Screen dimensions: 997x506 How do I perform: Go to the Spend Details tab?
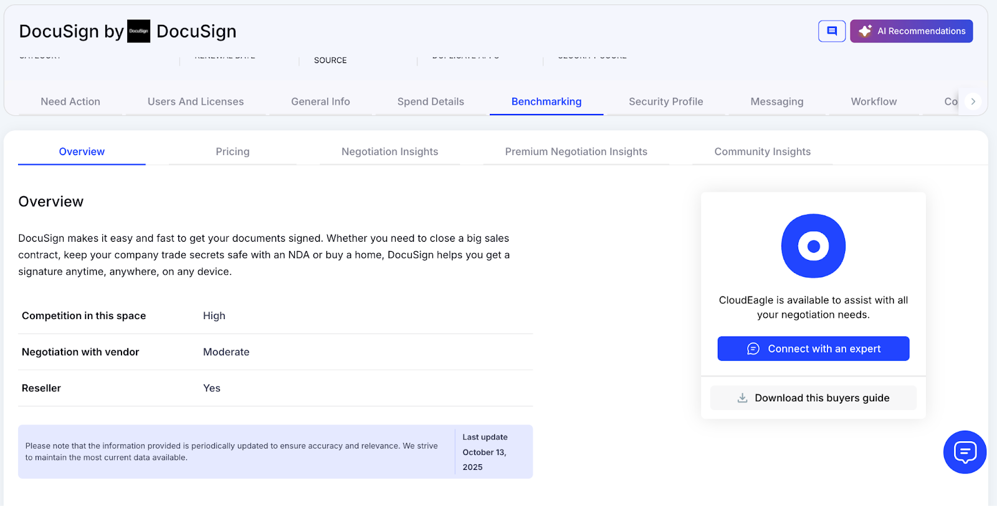pos(431,102)
